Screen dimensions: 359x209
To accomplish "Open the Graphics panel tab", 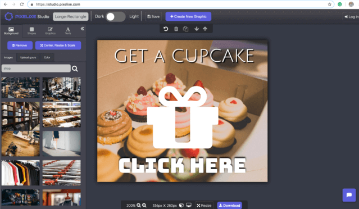I will point(50,31).
